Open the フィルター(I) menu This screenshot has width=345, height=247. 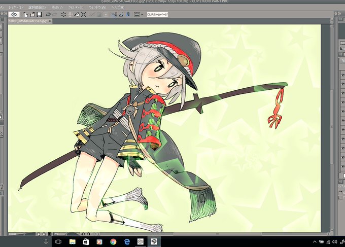(76, 8)
